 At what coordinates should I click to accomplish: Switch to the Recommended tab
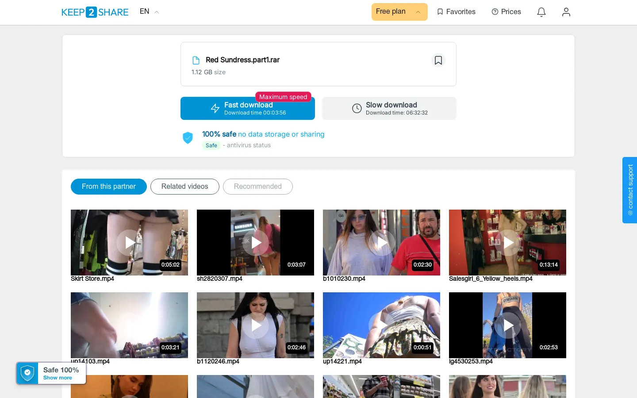(258, 187)
